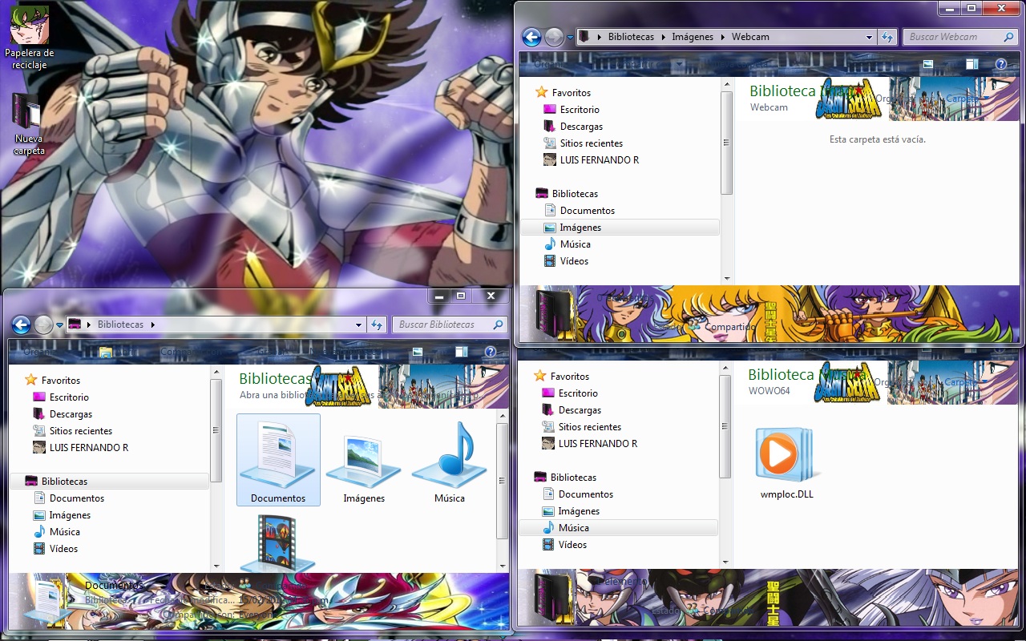Click Bibliotecas breadcrumb in Webcam address bar
1026x641 pixels.
(631, 37)
